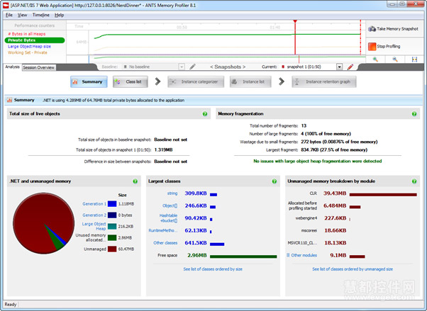Click the memory pie chart
Image resolution: width=427 pixels, height=311 pixels.
(43, 223)
